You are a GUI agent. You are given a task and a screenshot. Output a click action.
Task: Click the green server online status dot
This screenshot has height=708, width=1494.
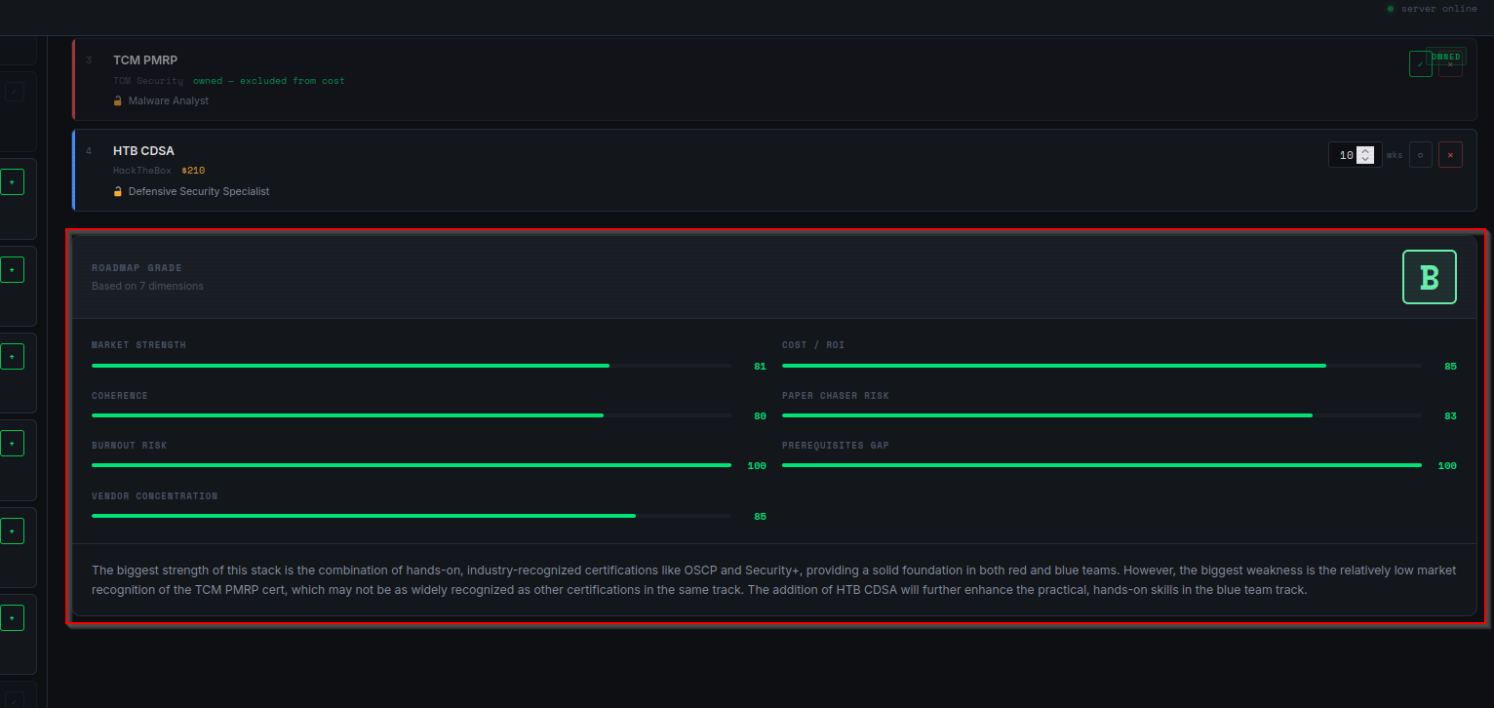pos(1391,9)
